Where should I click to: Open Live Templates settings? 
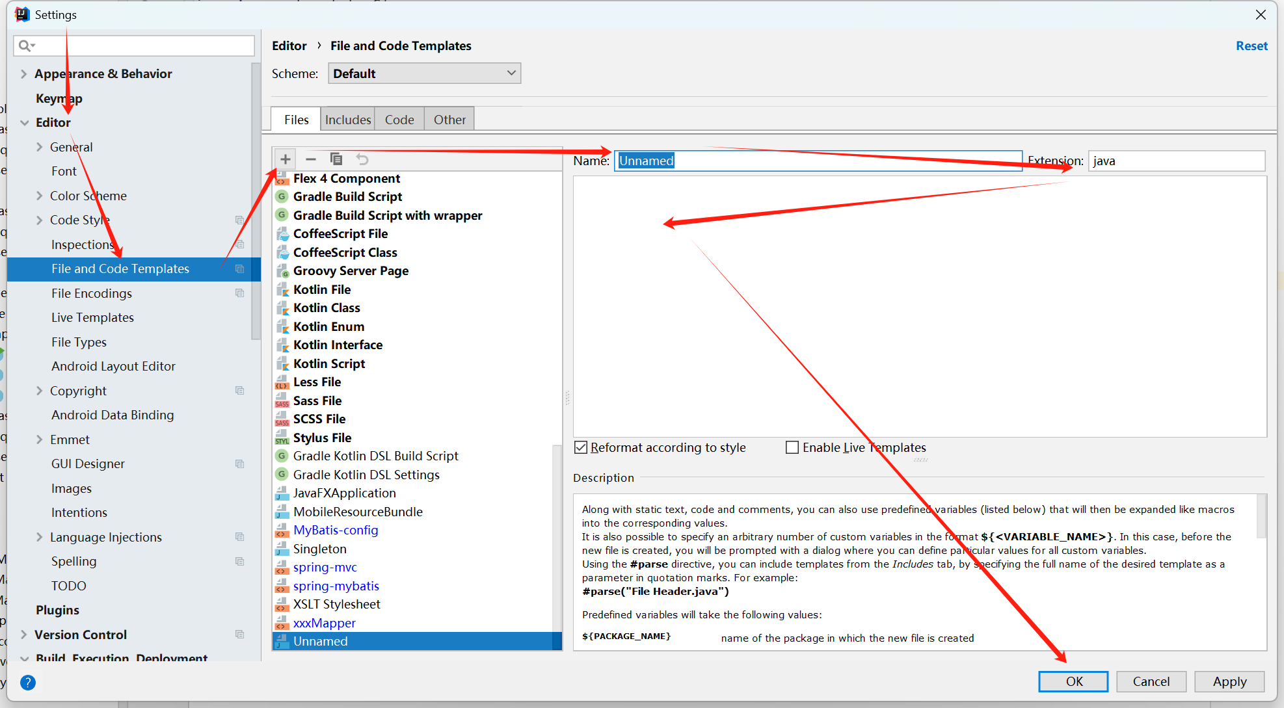point(92,317)
